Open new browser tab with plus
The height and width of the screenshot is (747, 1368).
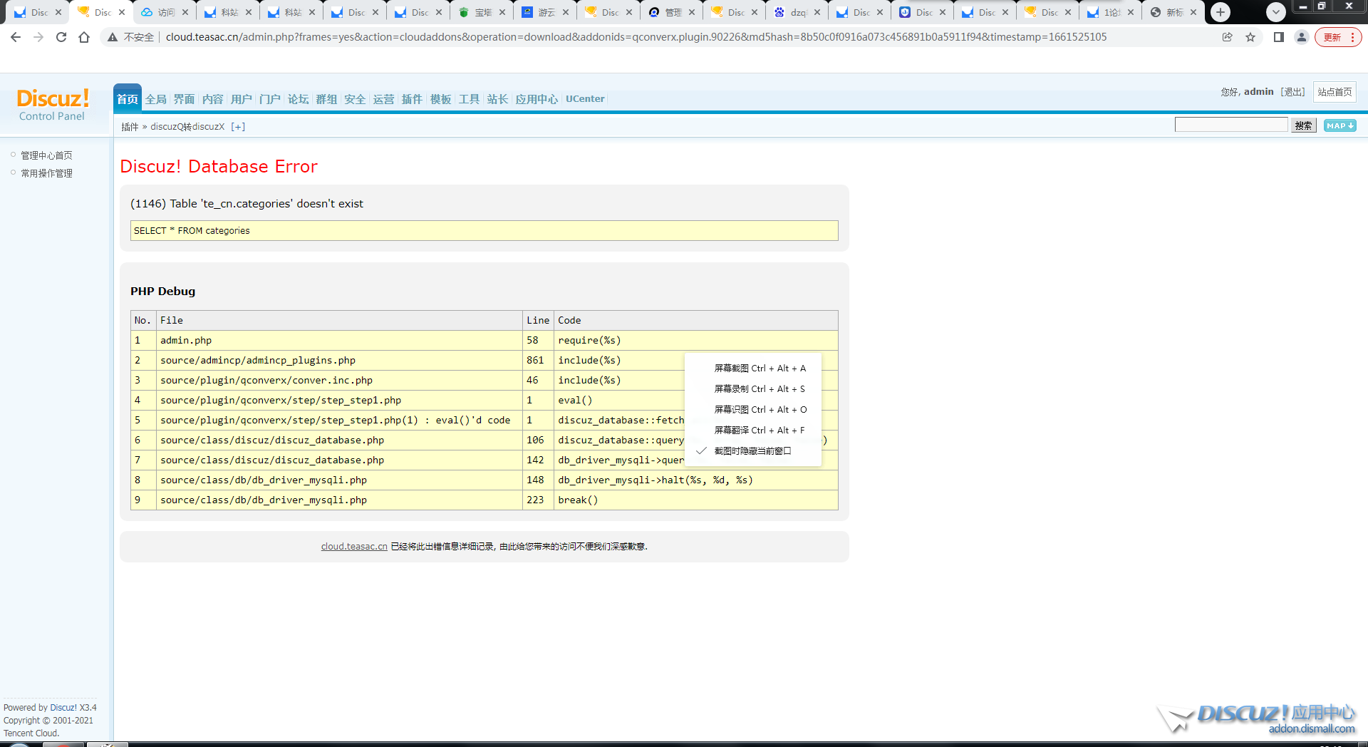1221,12
